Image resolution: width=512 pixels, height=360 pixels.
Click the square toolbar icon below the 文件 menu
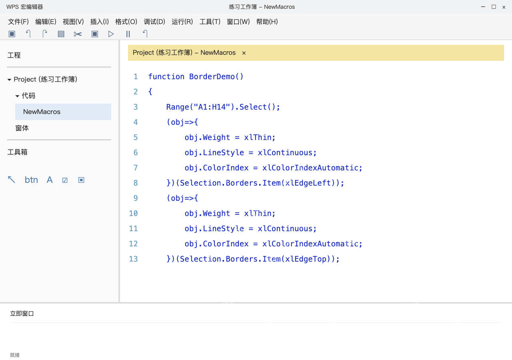12,34
